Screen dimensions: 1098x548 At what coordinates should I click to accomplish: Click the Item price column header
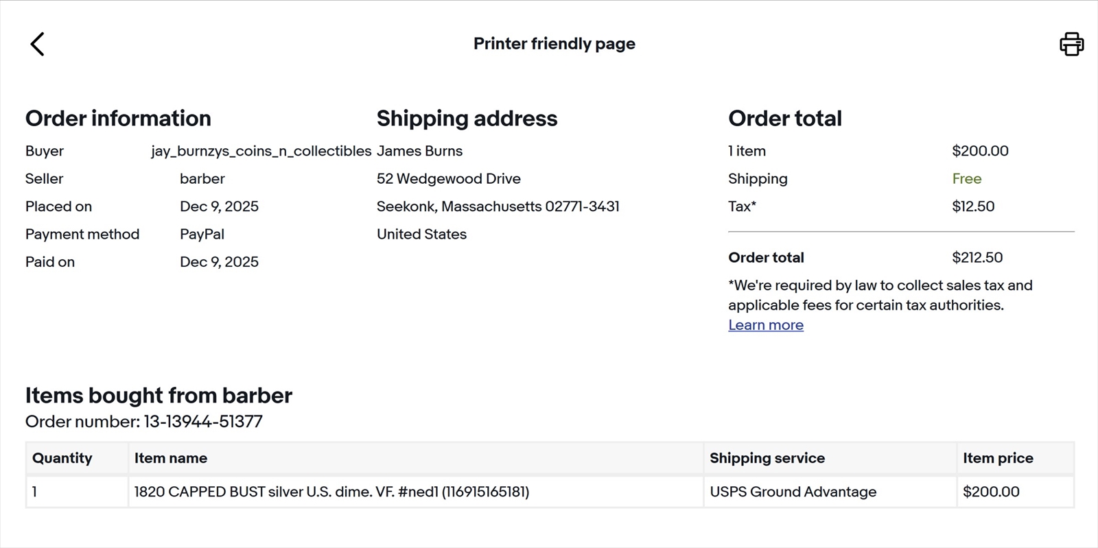click(998, 458)
